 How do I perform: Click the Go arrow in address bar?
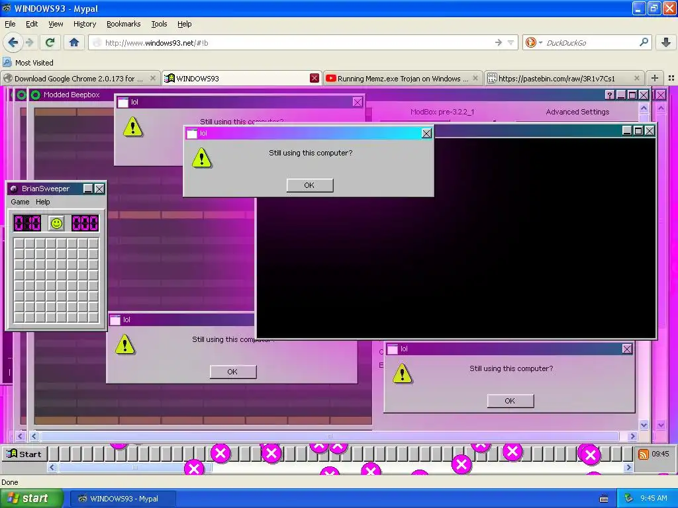[499, 42]
